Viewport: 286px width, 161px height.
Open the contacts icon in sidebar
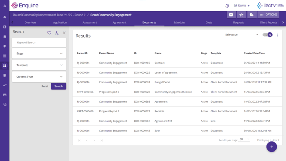coord(4,27)
